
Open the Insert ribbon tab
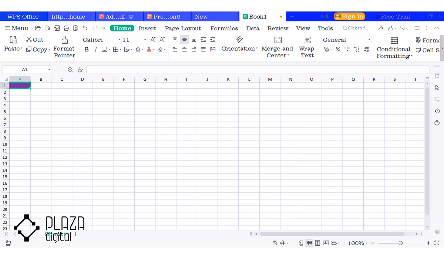coord(147,28)
